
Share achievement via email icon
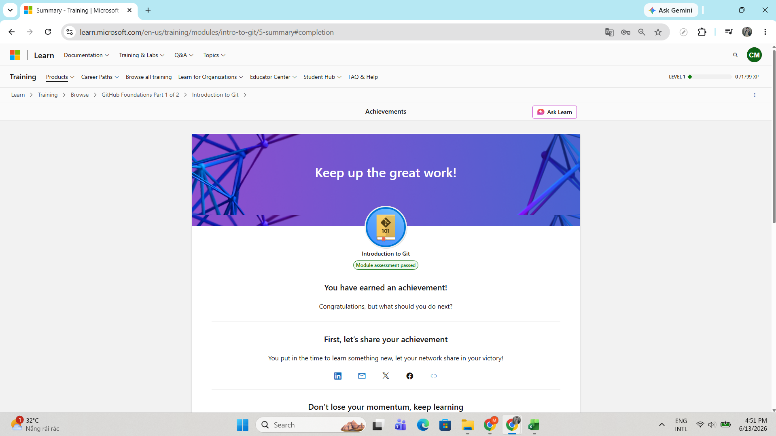coord(362,376)
